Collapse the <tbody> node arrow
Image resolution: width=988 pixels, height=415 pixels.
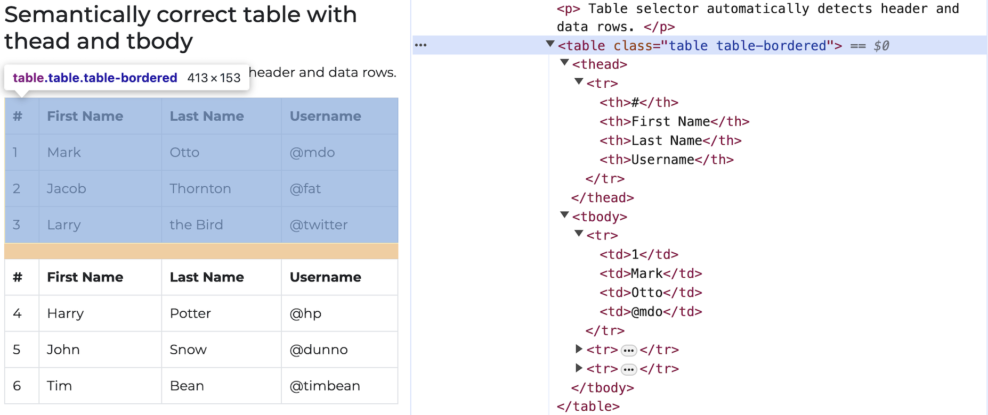coord(564,215)
